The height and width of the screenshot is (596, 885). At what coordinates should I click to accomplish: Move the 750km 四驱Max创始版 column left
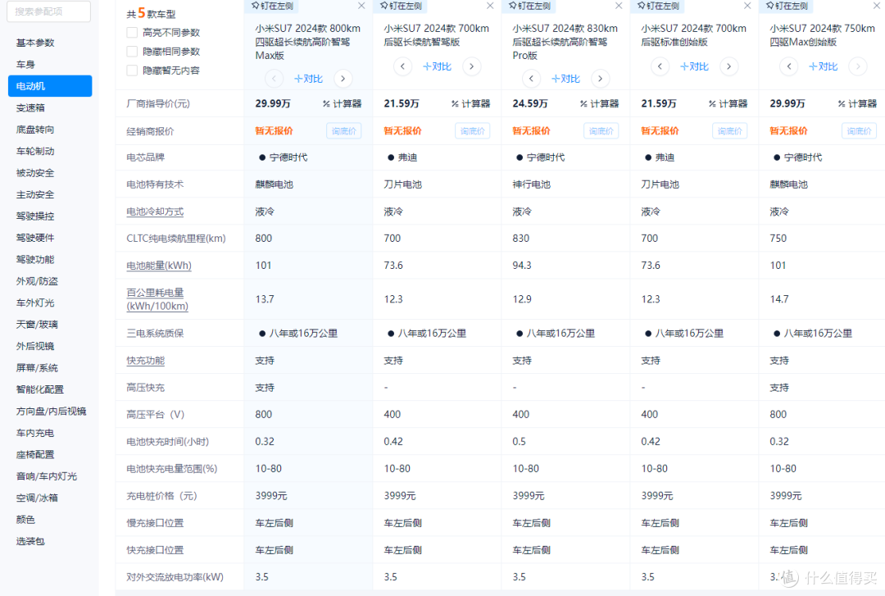(x=788, y=66)
